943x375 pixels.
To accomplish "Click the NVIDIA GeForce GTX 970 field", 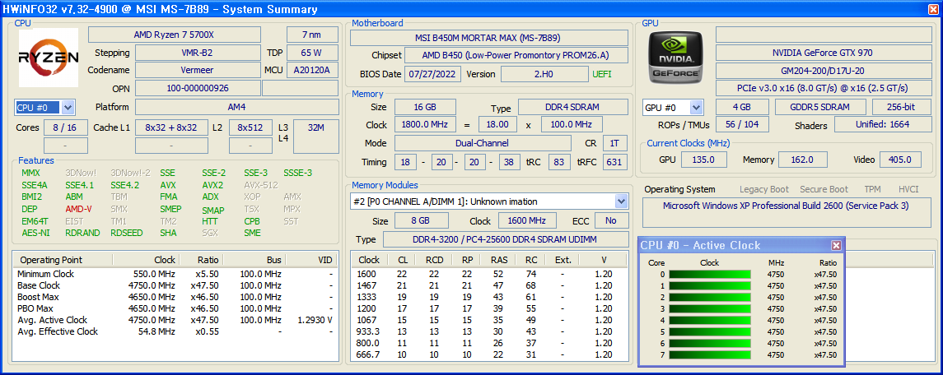I will click(822, 53).
